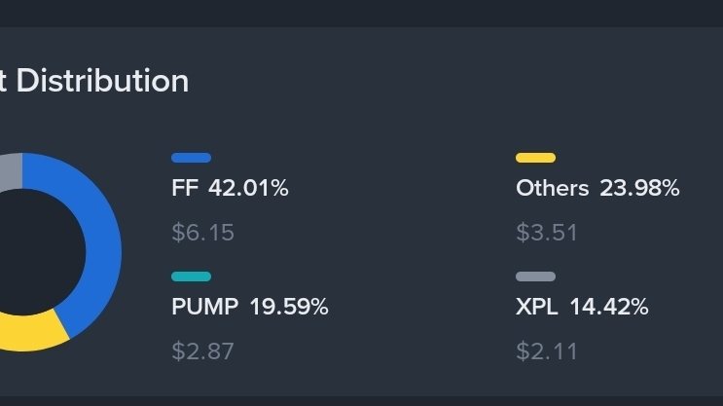723x406 pixels.
Task: Click the $2.87 value under PUMP
Action: (202, 351)
